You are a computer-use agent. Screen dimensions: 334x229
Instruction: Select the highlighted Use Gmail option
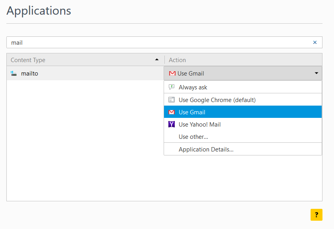coord(243,112)
